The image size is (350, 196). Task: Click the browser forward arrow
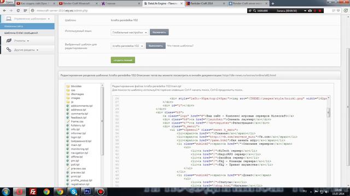11,10
